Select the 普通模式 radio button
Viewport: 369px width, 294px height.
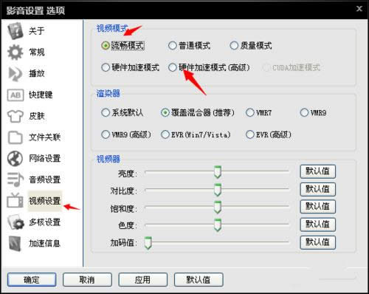pyautogui.click(x=173, y=46)
